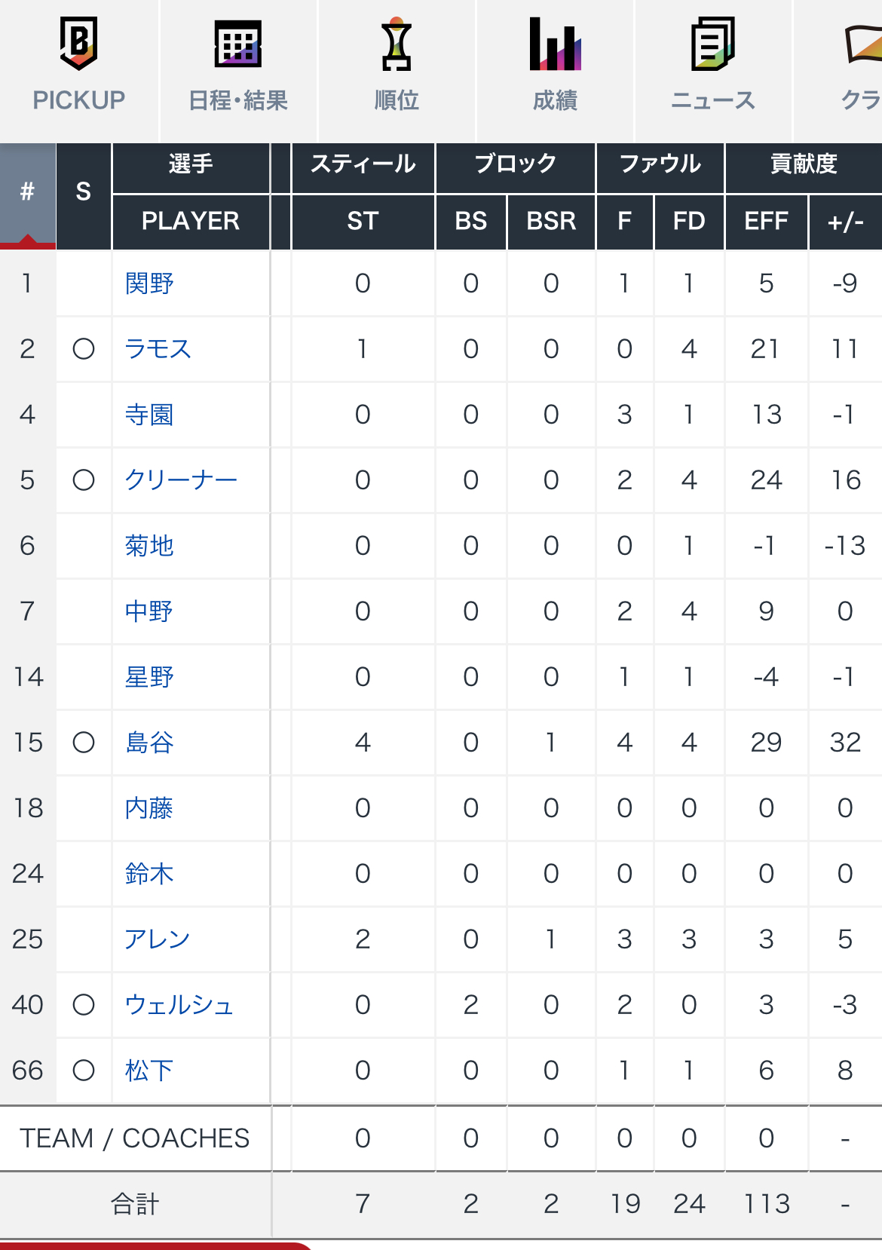Open player 関野 profile link
The image size is (882, 1250).
point(149,283)
